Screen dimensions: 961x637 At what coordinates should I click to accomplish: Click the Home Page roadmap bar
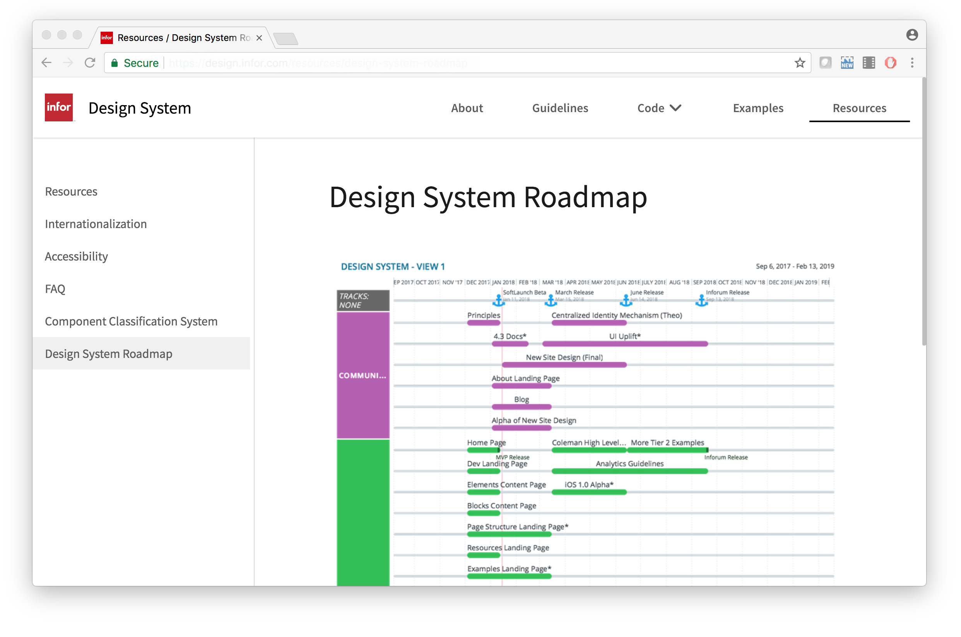[x=483, y=450]
